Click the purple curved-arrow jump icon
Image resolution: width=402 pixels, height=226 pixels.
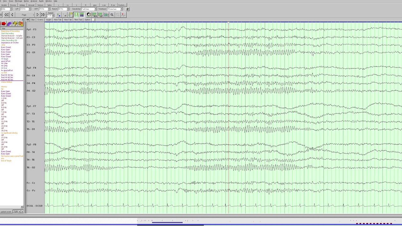point(9,24)
